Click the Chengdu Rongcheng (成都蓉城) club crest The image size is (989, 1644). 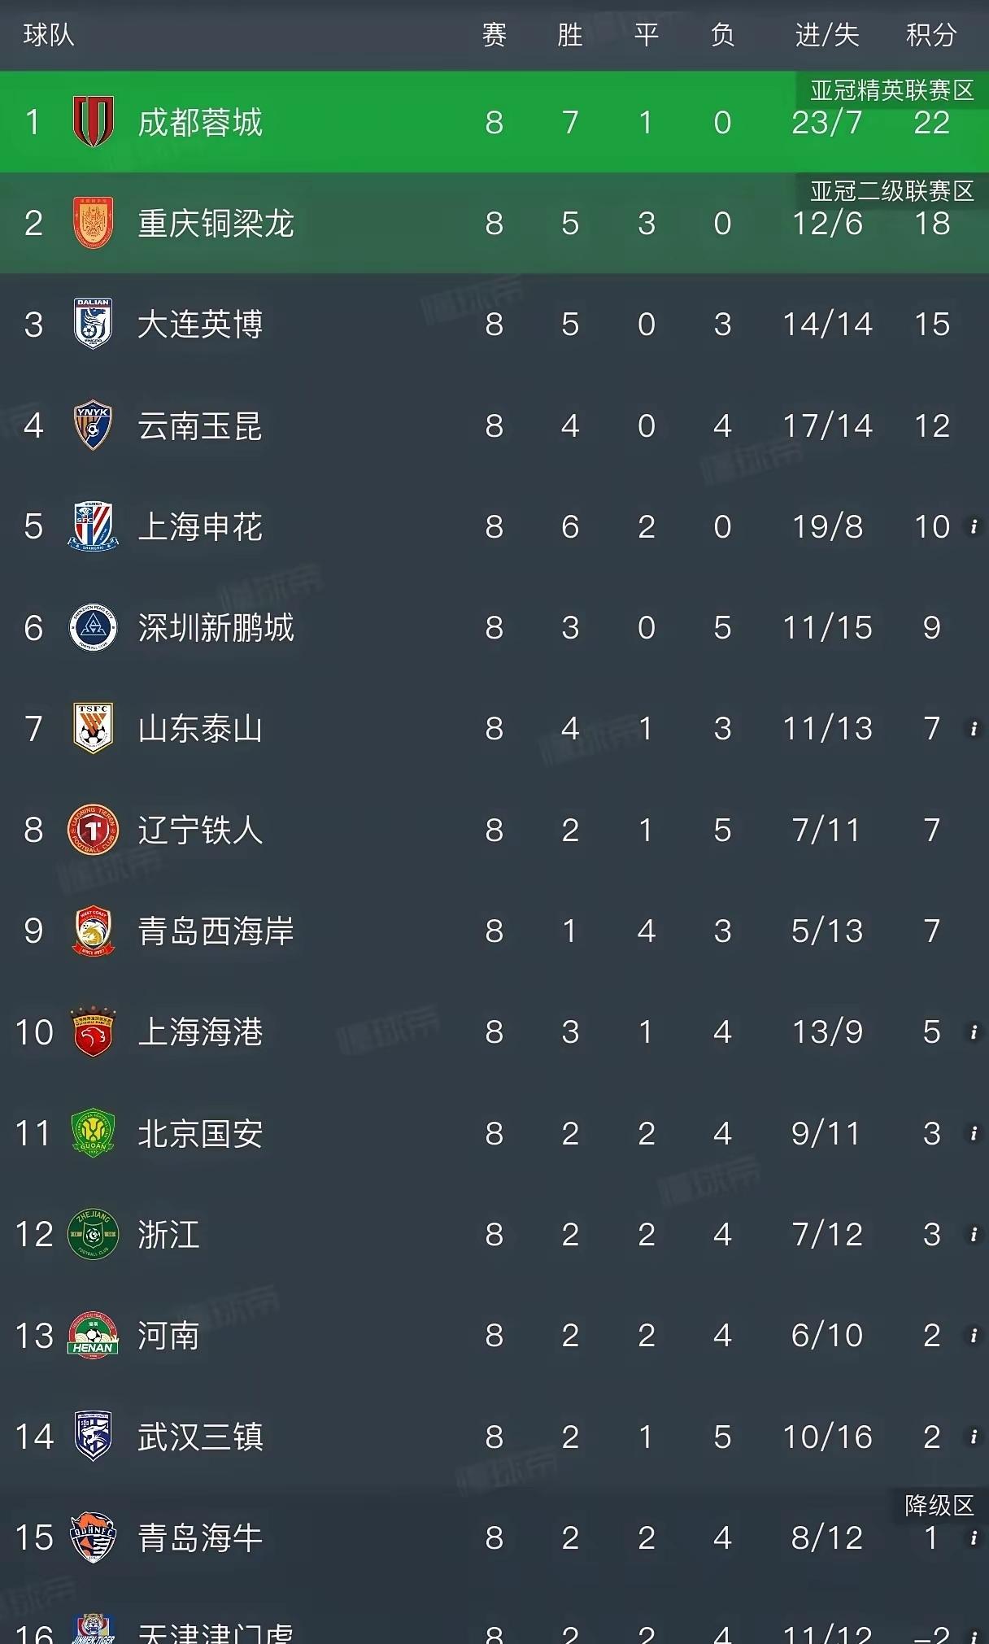[93, 122]
